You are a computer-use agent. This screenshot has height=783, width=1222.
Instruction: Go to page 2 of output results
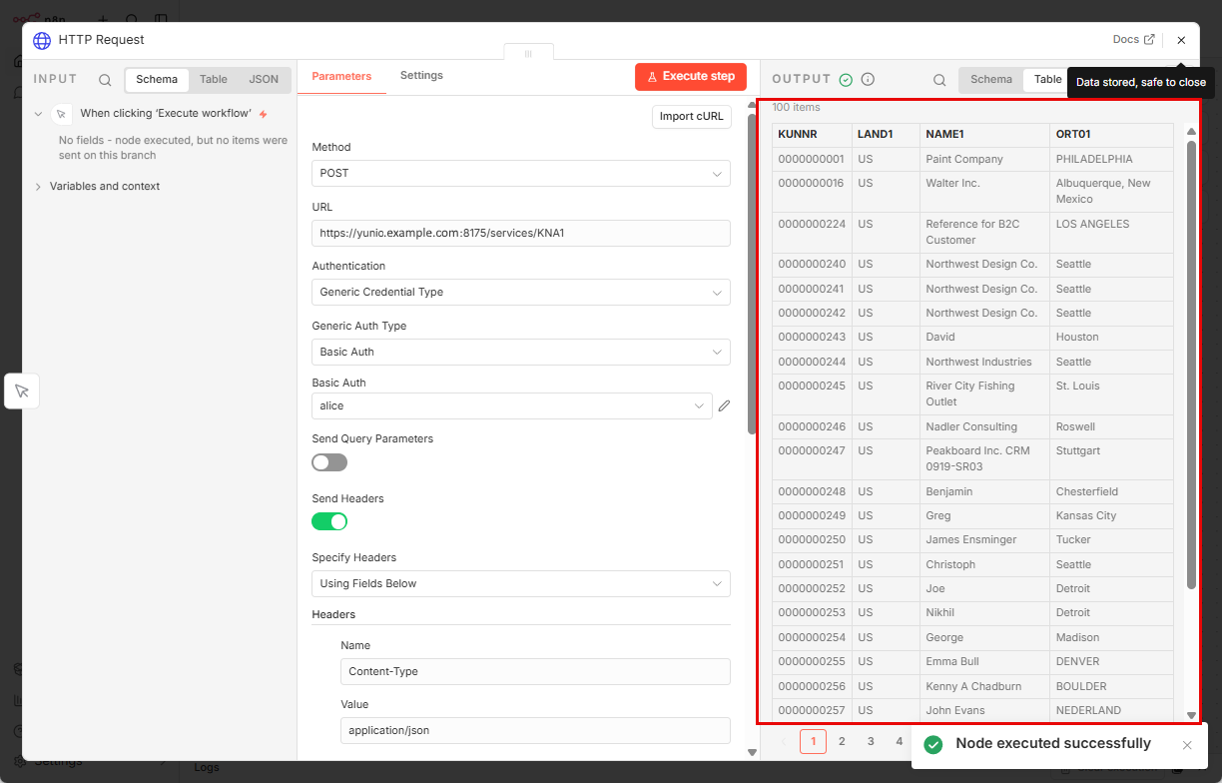[x=842, y=741]
